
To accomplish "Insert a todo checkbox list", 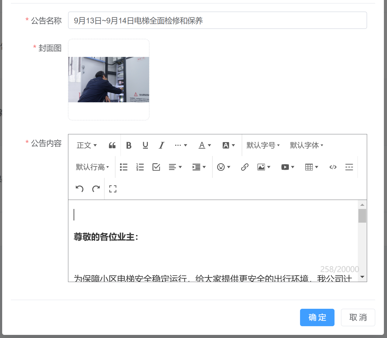I will point(156,167).
